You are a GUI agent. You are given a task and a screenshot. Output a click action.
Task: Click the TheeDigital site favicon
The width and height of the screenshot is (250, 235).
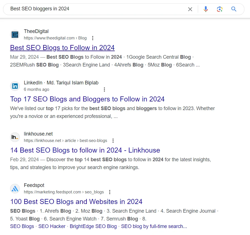15,35
